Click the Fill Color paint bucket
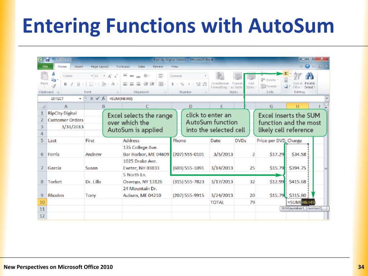 [103, 84]
